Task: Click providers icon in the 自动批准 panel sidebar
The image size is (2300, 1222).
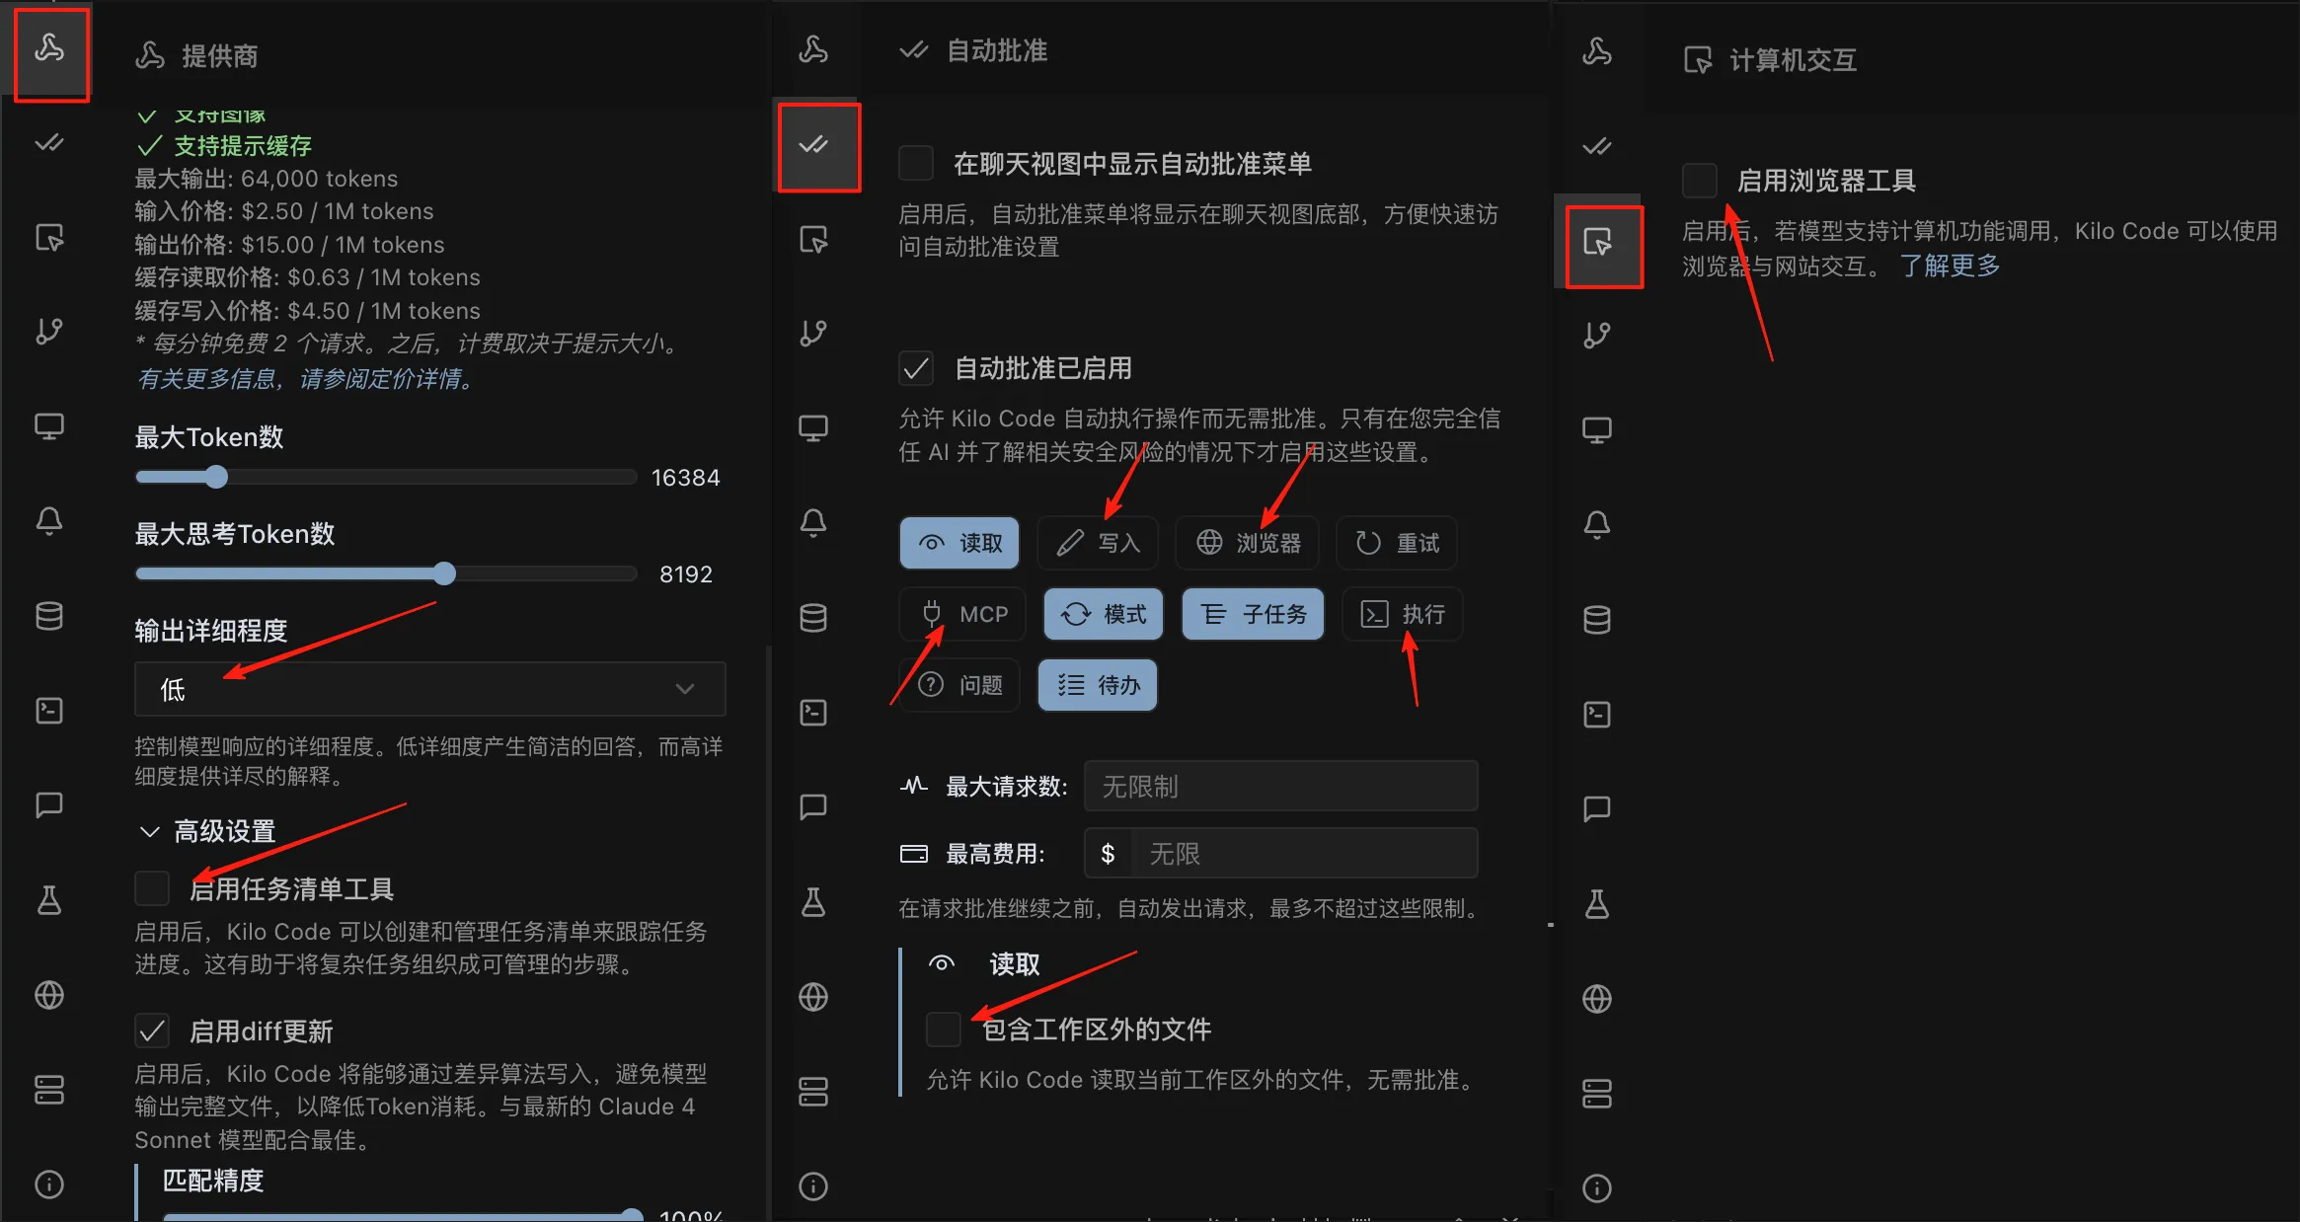Action: 813,49
